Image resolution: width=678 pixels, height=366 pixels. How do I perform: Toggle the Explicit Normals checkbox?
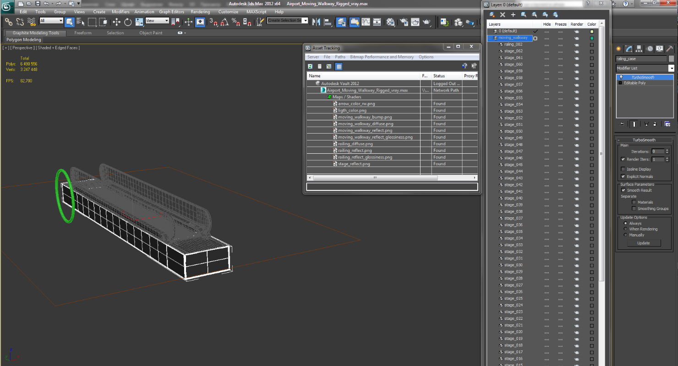coord(623,177)
